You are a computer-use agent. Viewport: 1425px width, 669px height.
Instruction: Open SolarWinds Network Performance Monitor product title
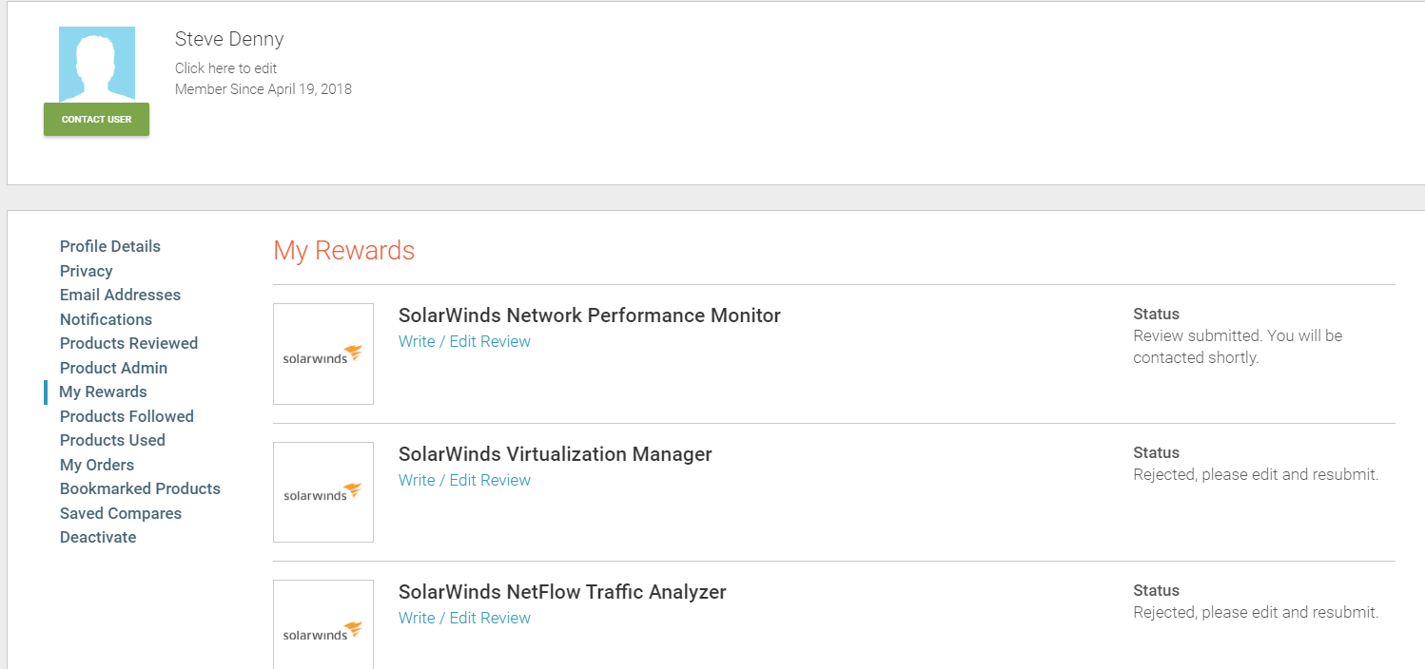click(589, 315)
